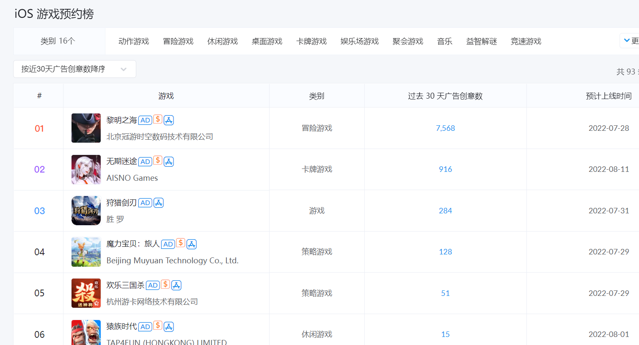
Task: Click release date 2022-07-31
Action: point(609,211)
